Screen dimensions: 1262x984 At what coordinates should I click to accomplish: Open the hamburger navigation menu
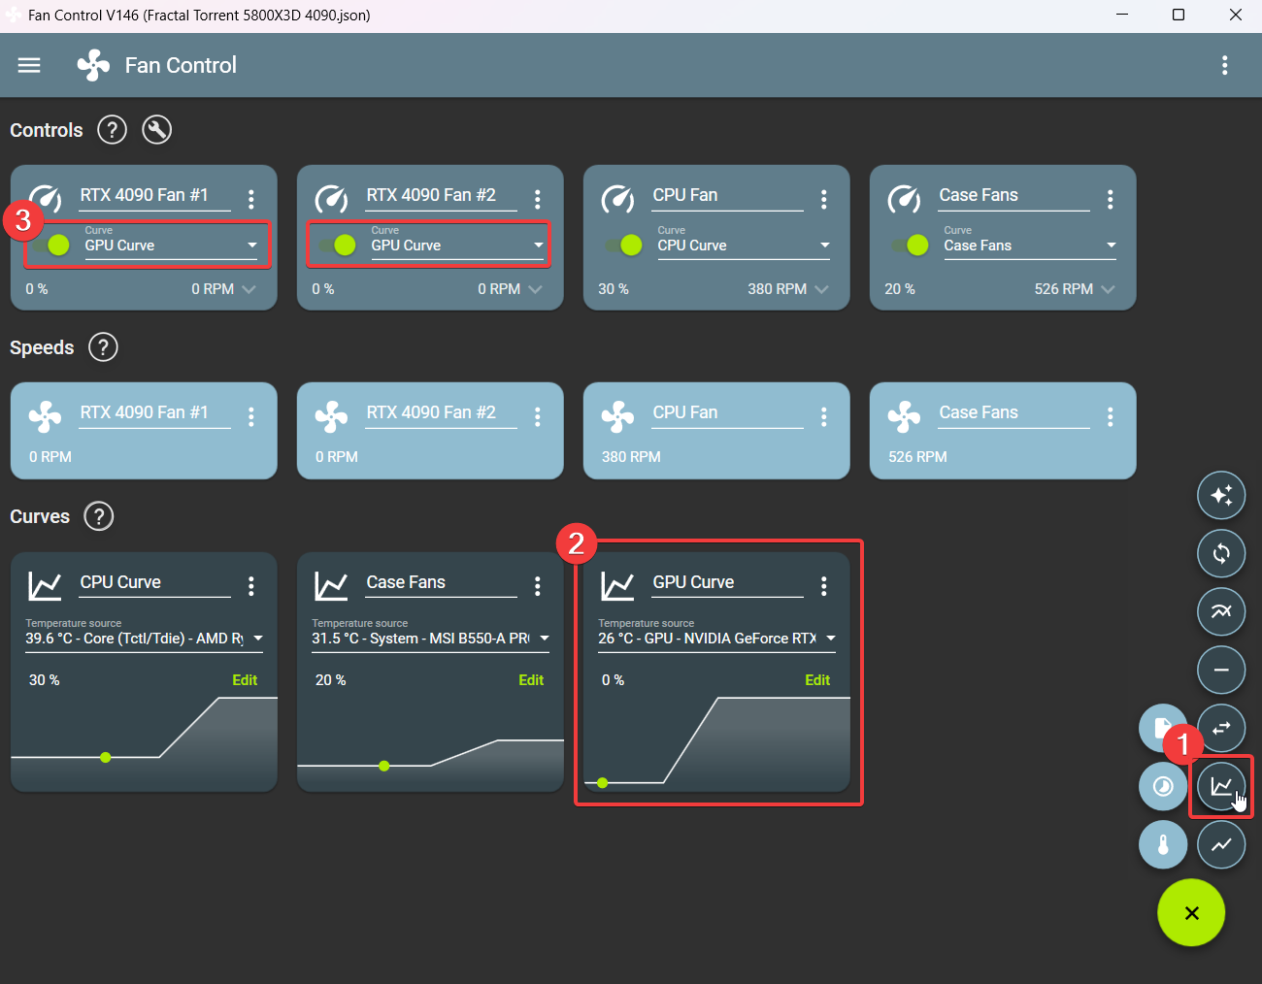(x=29, y=65)
